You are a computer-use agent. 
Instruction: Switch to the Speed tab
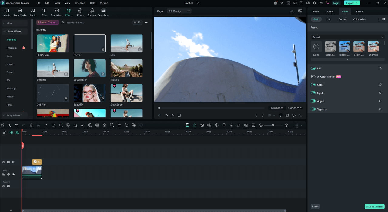(359, 12)
